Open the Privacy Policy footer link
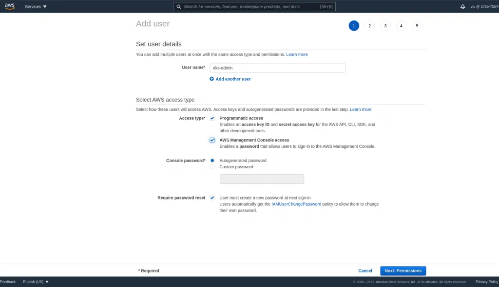499x287 pixels. [487, 282]
